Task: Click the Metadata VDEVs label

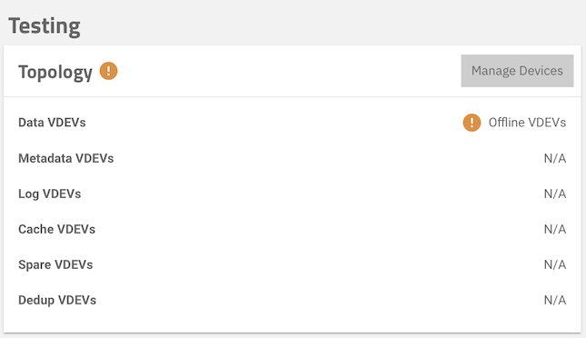Action: 65,158
